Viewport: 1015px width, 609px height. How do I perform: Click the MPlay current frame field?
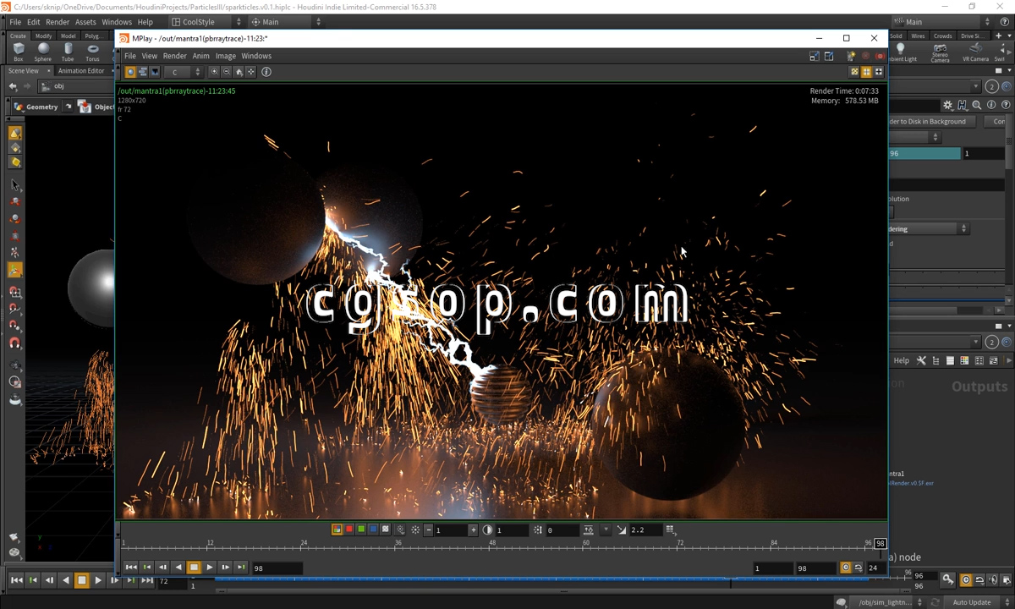(x=276, y=568)
